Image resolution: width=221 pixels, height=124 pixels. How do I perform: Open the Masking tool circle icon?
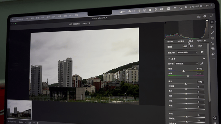(213, 38)
